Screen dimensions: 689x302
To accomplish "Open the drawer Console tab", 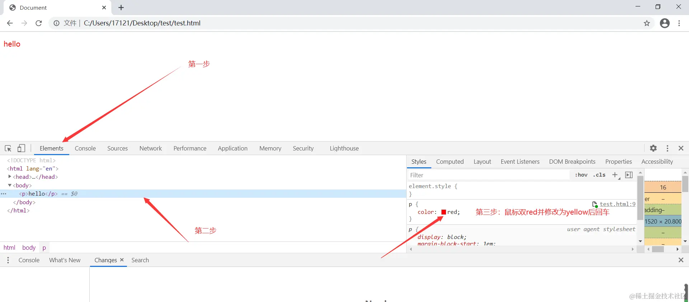I will (x=29, y=260).
